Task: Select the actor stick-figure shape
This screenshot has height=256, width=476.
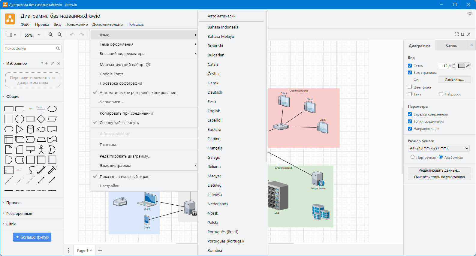Action: tap(41, 149)
